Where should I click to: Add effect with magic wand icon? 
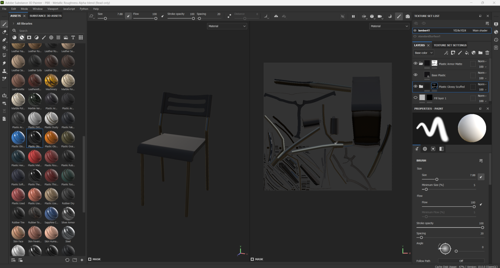pos(446,53)
